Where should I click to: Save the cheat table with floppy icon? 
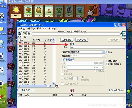click(x=29, y=33)
